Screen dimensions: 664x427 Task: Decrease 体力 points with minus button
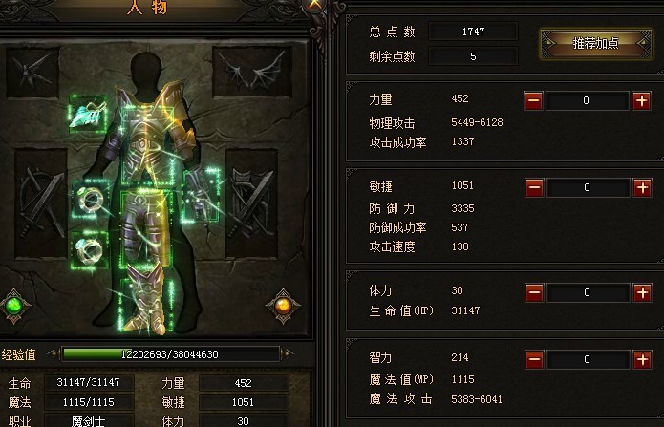(534, 292)
